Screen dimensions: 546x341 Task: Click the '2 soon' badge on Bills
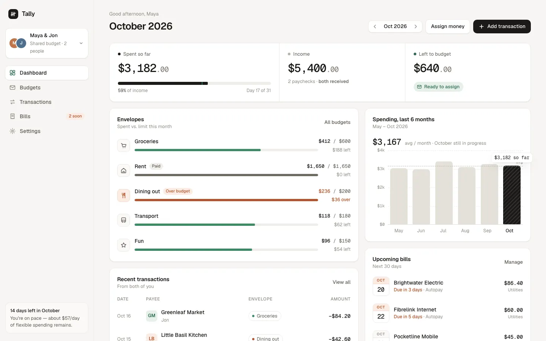point(75,116)
